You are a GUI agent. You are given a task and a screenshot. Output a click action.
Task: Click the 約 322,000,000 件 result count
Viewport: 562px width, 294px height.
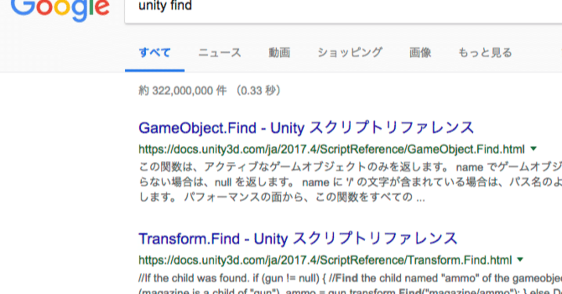pos(209,90)
